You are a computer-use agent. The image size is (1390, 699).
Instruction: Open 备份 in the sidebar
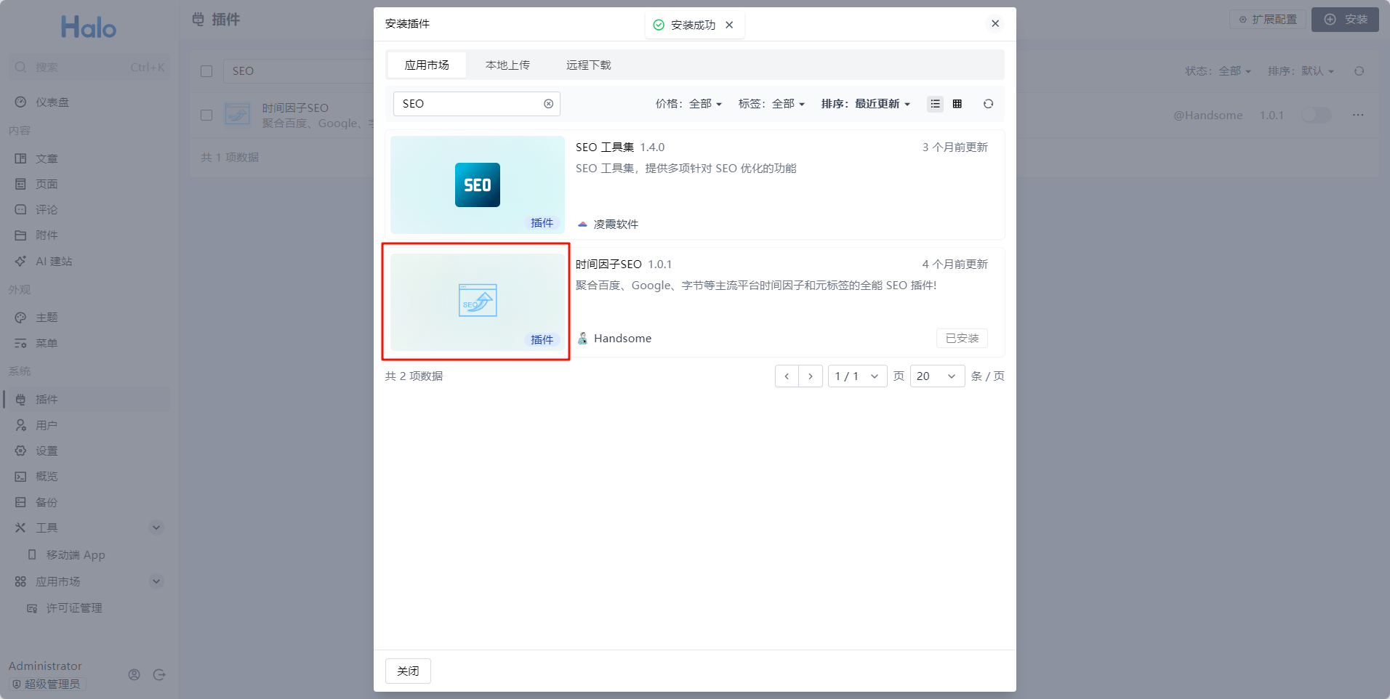(89, 502)
